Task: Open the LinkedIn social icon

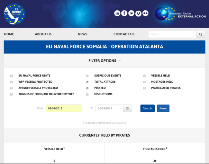Action: pos(117,13)
